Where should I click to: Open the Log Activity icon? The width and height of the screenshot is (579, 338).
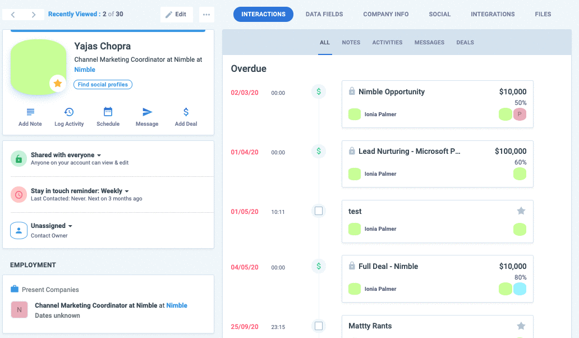[x=69, y=112]
